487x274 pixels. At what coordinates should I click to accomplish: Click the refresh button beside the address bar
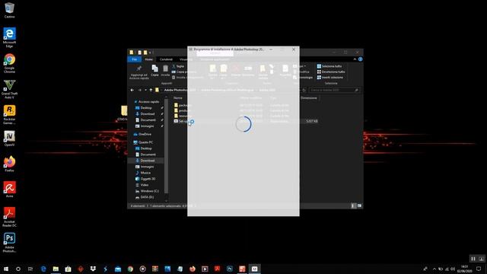pyautogui.click(x=304, y=90)
